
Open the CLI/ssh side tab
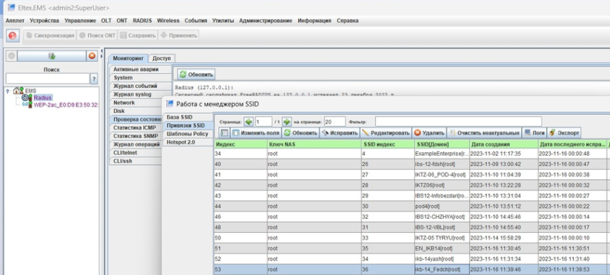click(135, 161)
